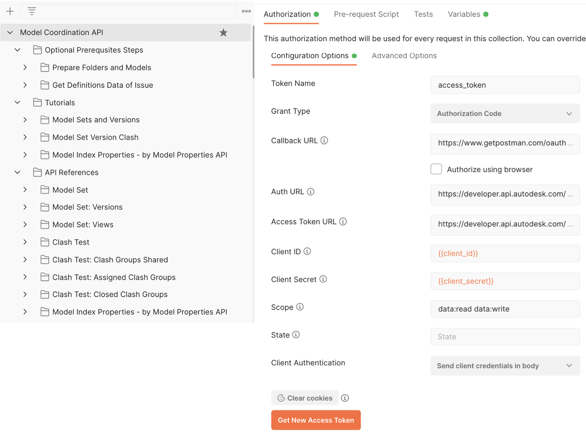Click the Callback URL input field
The width and height of the screenshot is (586, 437).
coord(505,144)
